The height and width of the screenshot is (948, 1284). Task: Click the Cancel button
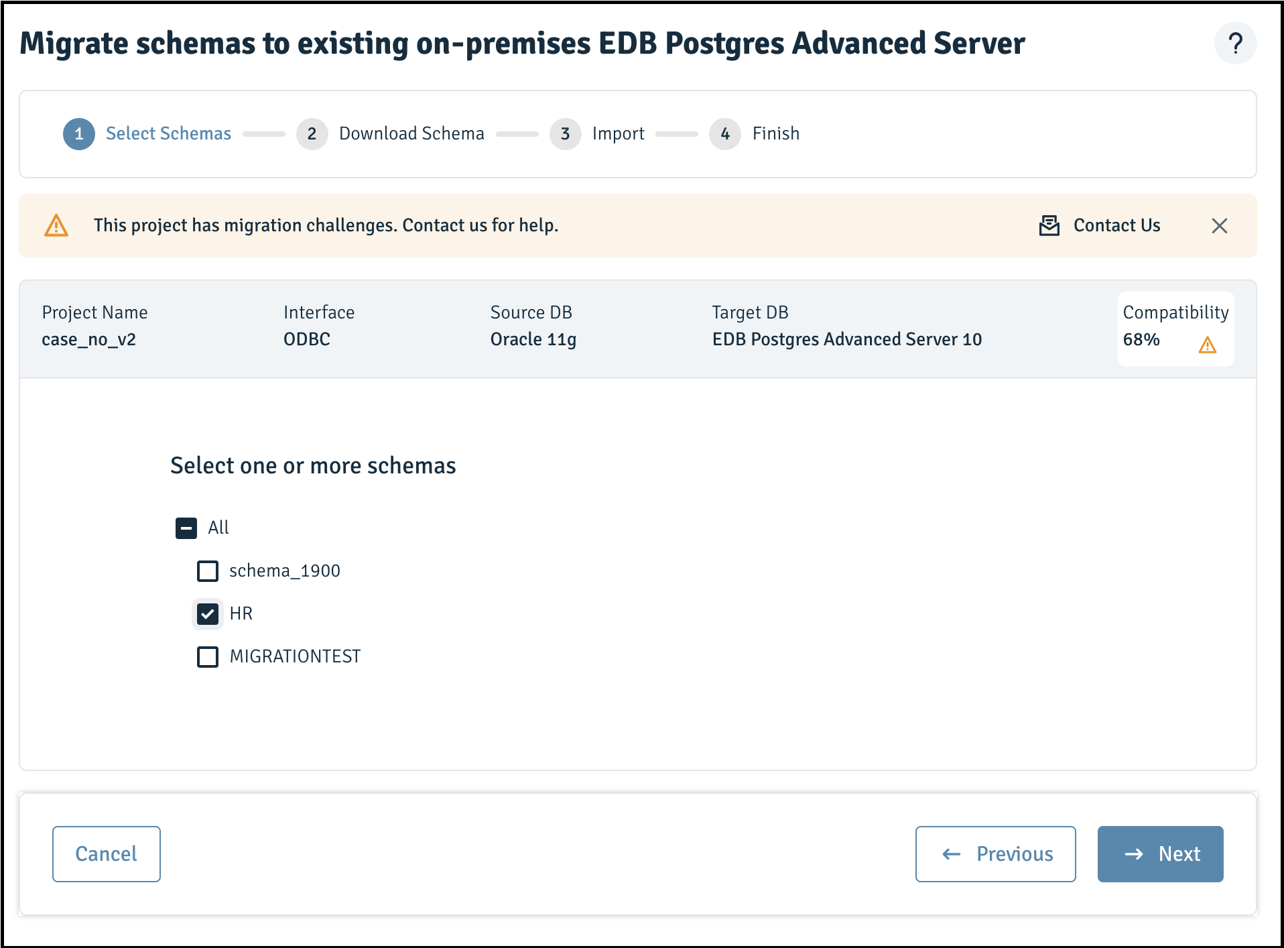pos(107,854)
